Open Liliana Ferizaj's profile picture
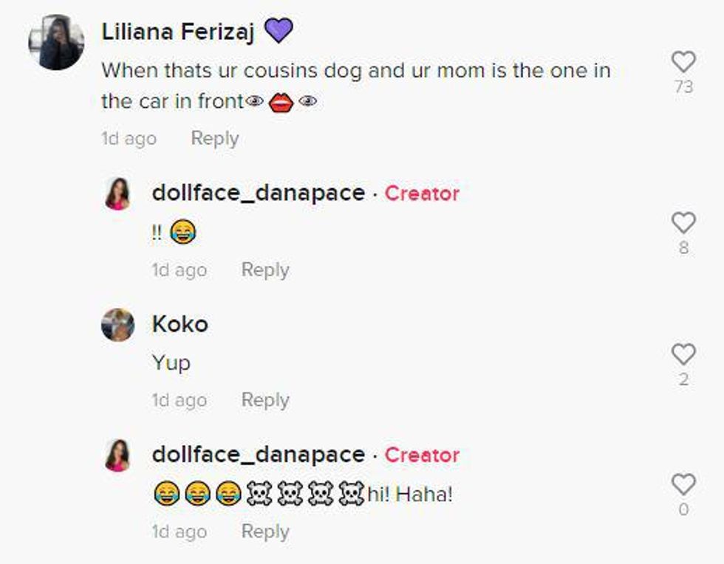724x564 pixels. tap(56, 42)
